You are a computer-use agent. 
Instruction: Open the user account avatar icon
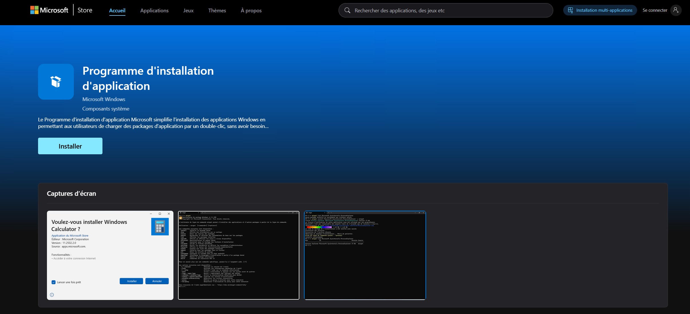(676, 10)
